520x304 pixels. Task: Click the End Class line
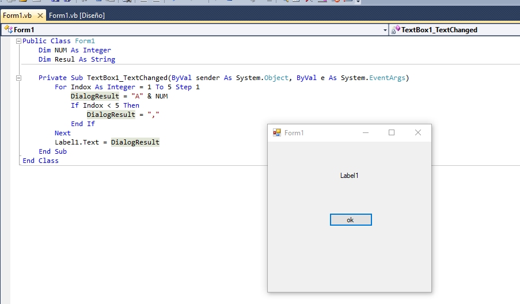tap(40, 161)
